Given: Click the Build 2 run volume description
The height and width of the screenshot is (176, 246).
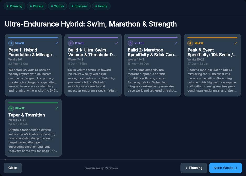Looking at the screenshot, I should pos(152,80).
